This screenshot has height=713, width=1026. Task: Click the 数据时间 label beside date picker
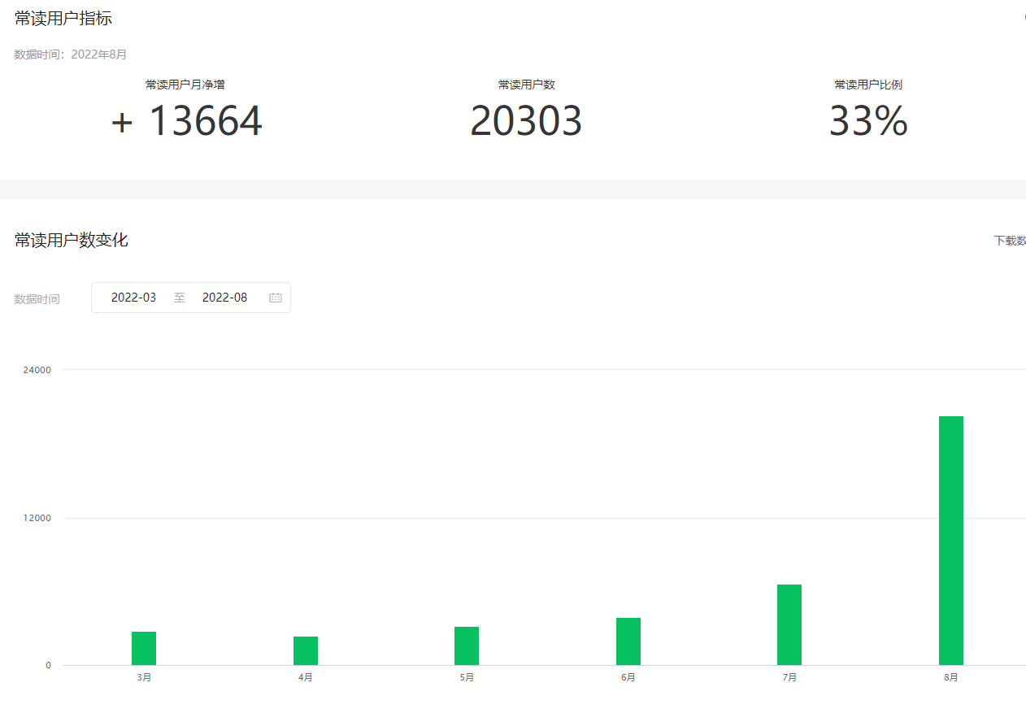37,299
